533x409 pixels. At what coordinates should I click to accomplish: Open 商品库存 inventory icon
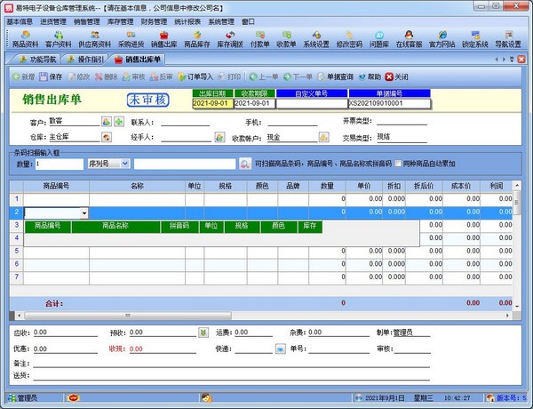click(196, 38)
